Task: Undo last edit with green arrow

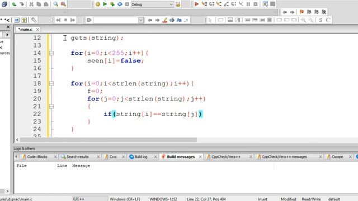Action: pyautogui.click(x=14, y=4)
